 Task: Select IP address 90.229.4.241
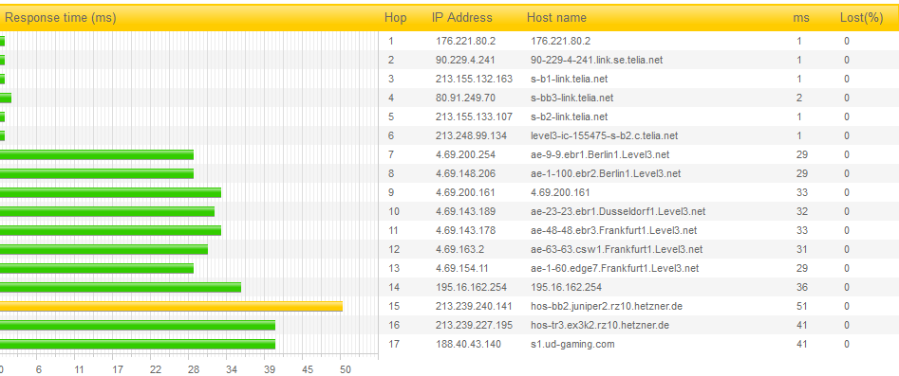coord(465,60)
